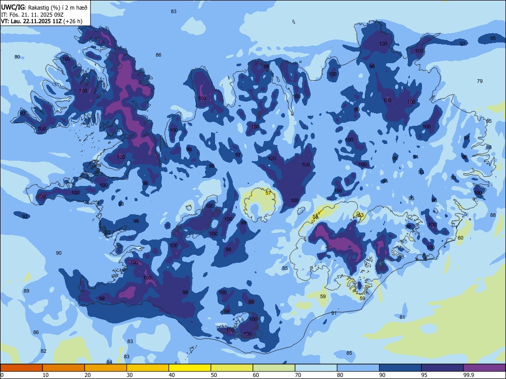Click map value '90' over the western sea

(x=59, y=253)
